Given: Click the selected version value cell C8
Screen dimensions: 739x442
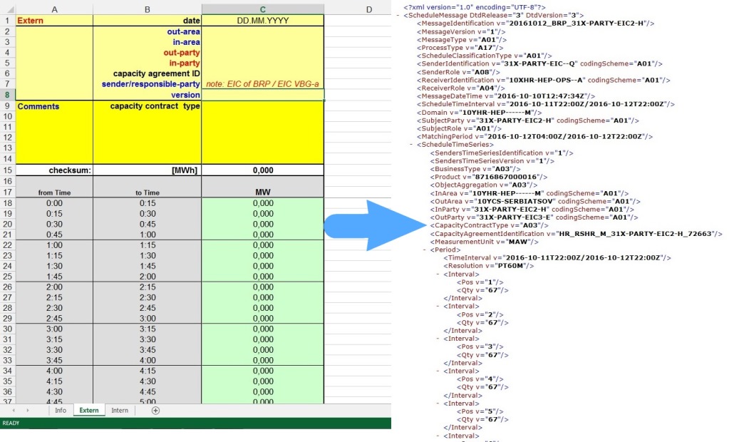Looking at the screenshot, I should [262, 95].
